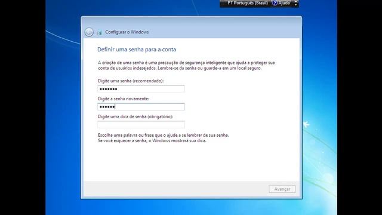This screenshot has width=382, height=215.
Task: Click the 'Digite uma dica de senha (obrigatório):' label
Action: coord(135,117)
